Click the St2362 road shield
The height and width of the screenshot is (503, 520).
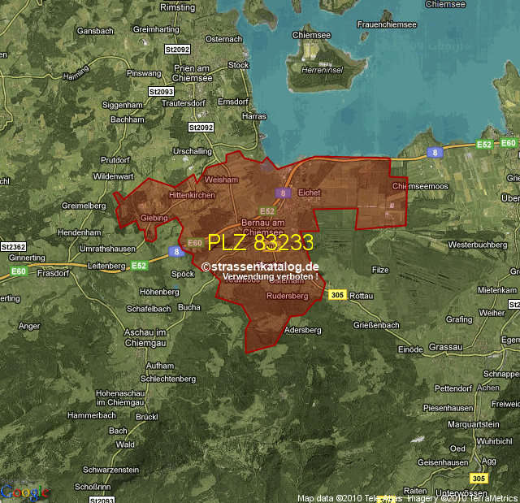point(13,246)
